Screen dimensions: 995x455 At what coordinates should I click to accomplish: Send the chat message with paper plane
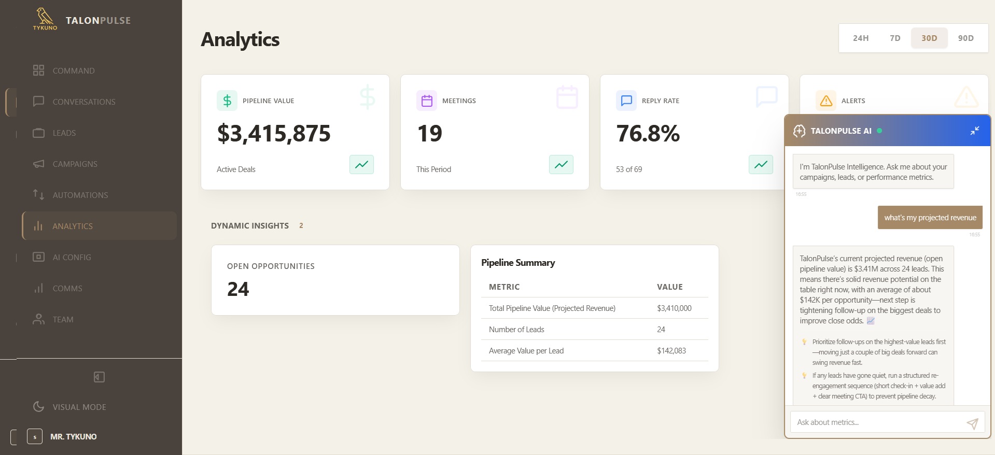tap(972, 423)
